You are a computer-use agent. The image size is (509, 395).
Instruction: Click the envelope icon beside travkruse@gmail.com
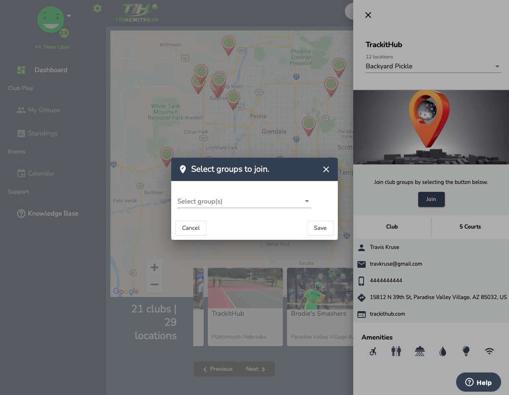(x=361, y=264)
